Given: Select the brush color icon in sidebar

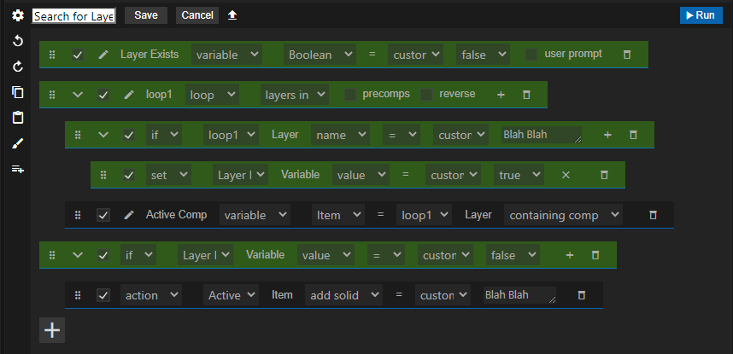Looking at the screenshot, I should click(18, 143).
